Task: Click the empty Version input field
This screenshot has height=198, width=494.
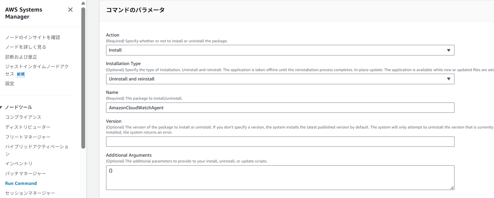Action: (x=280, y=141)
